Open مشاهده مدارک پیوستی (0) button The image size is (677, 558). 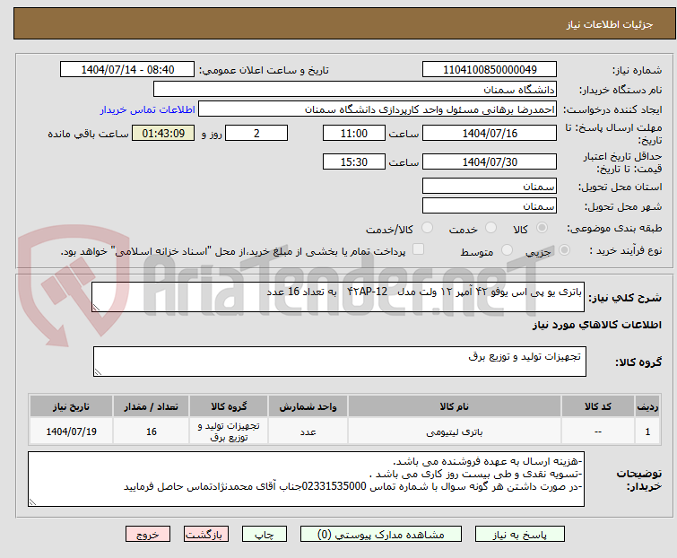(x=381, y=535)
